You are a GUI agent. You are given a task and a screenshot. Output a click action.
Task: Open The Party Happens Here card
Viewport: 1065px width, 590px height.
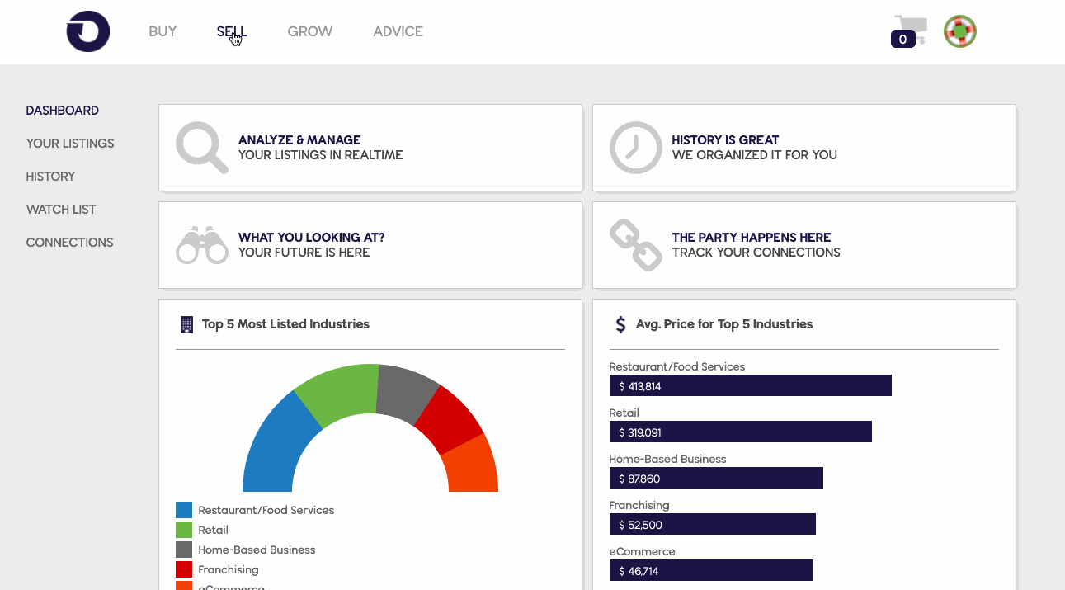pos(804,245)
